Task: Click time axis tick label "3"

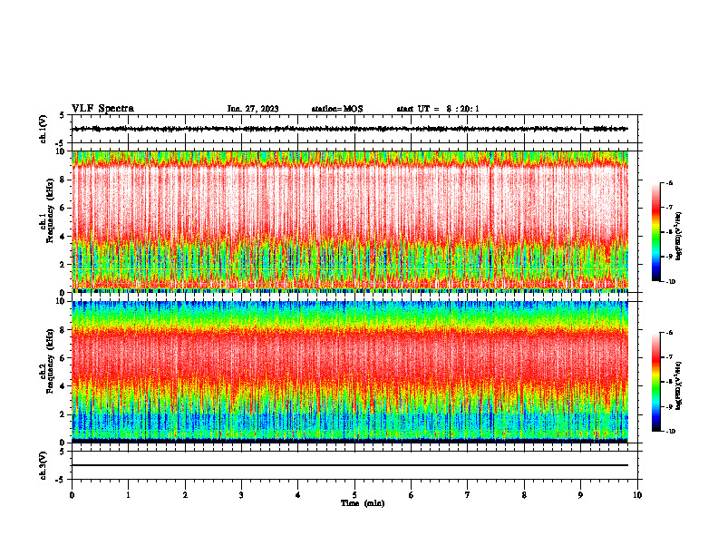Action: point(241,495)
